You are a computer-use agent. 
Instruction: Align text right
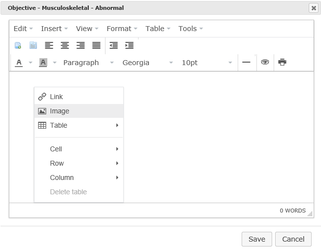coord(80,45)
